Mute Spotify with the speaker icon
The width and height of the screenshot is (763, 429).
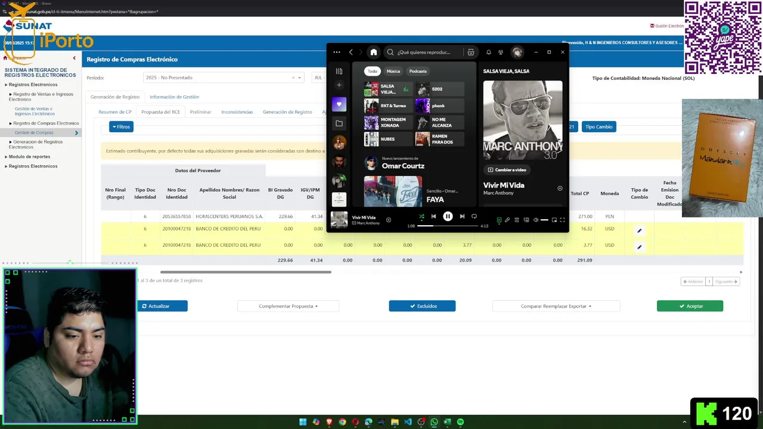535,220
